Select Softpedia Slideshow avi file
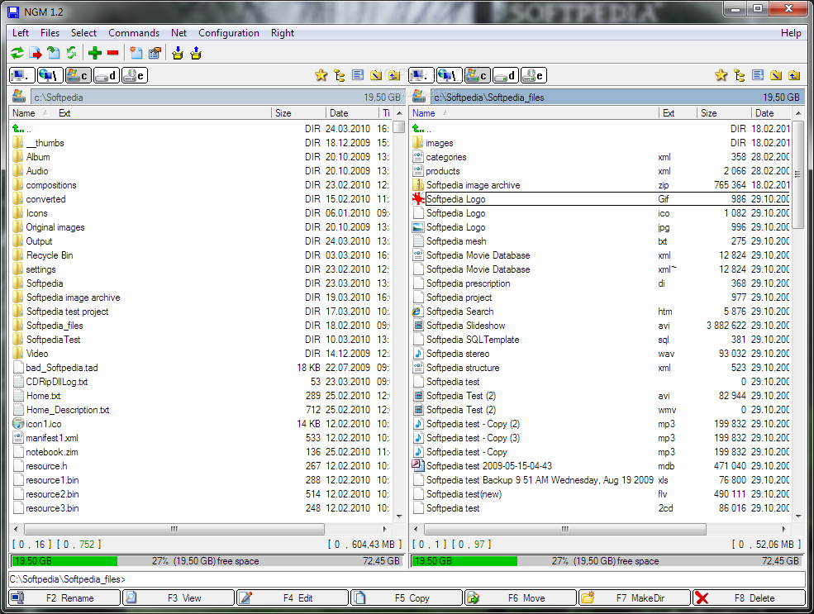 (465, 326)
